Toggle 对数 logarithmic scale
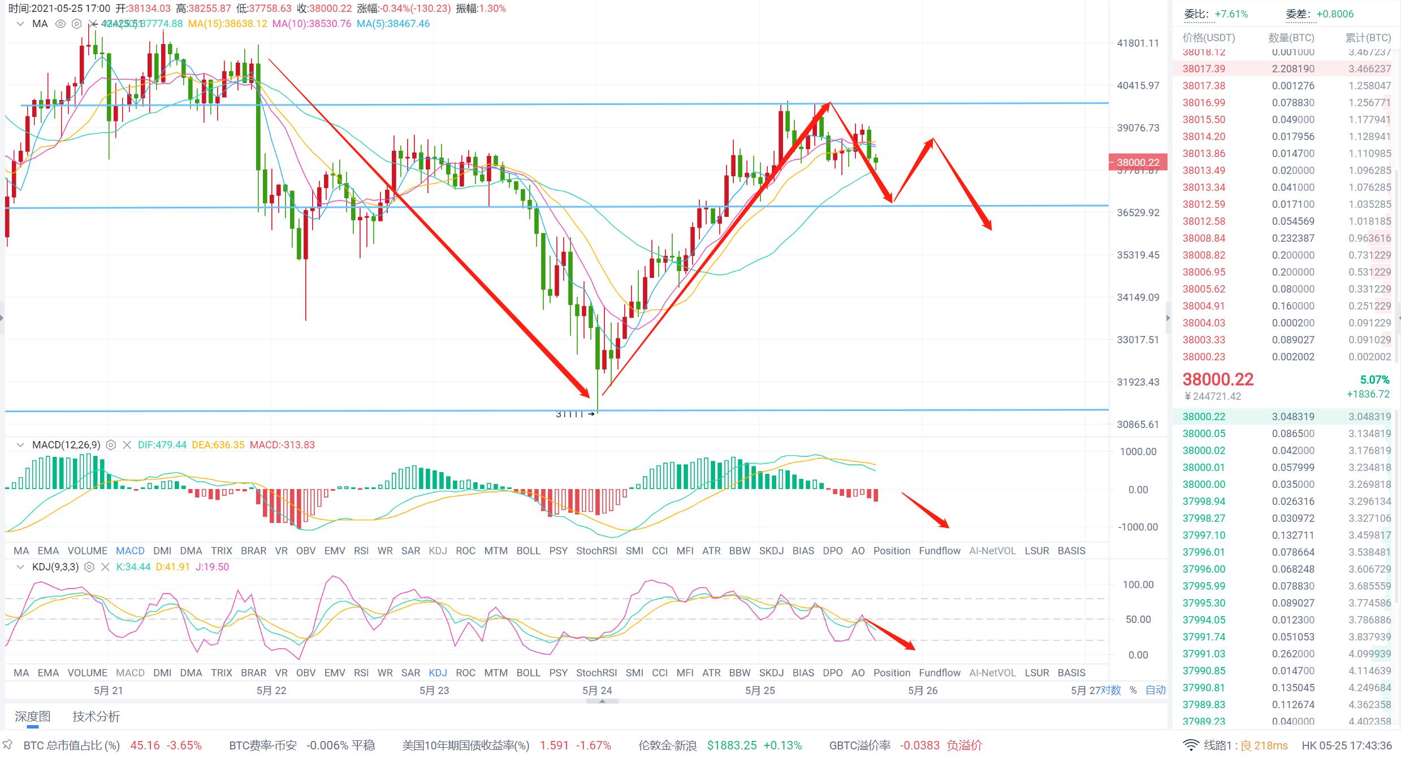This screenshot has width=1401, height=759. [1111, 690]
